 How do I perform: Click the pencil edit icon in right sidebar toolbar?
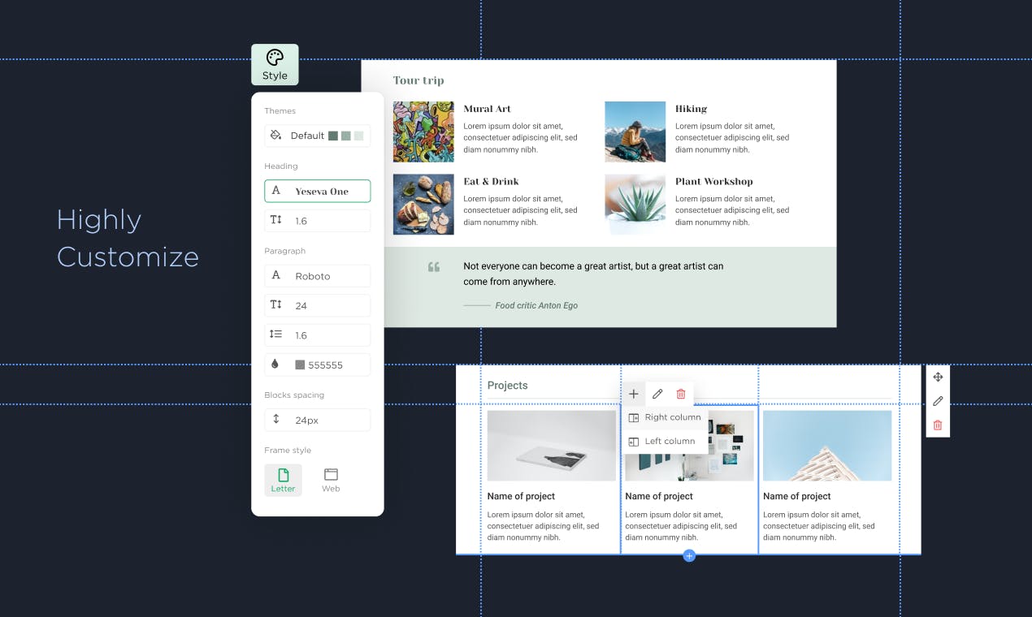(938, 401)
